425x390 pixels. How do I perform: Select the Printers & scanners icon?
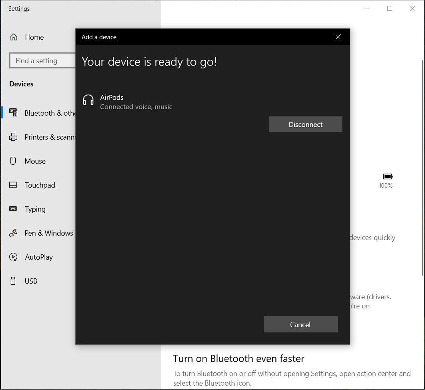pos(13,137)
